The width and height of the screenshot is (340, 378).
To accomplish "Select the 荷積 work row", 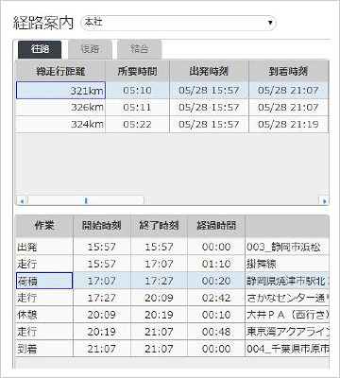I will [x=173, y=281].
